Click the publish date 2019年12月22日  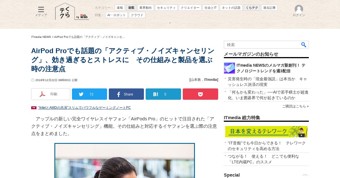(x=56, y=80)
